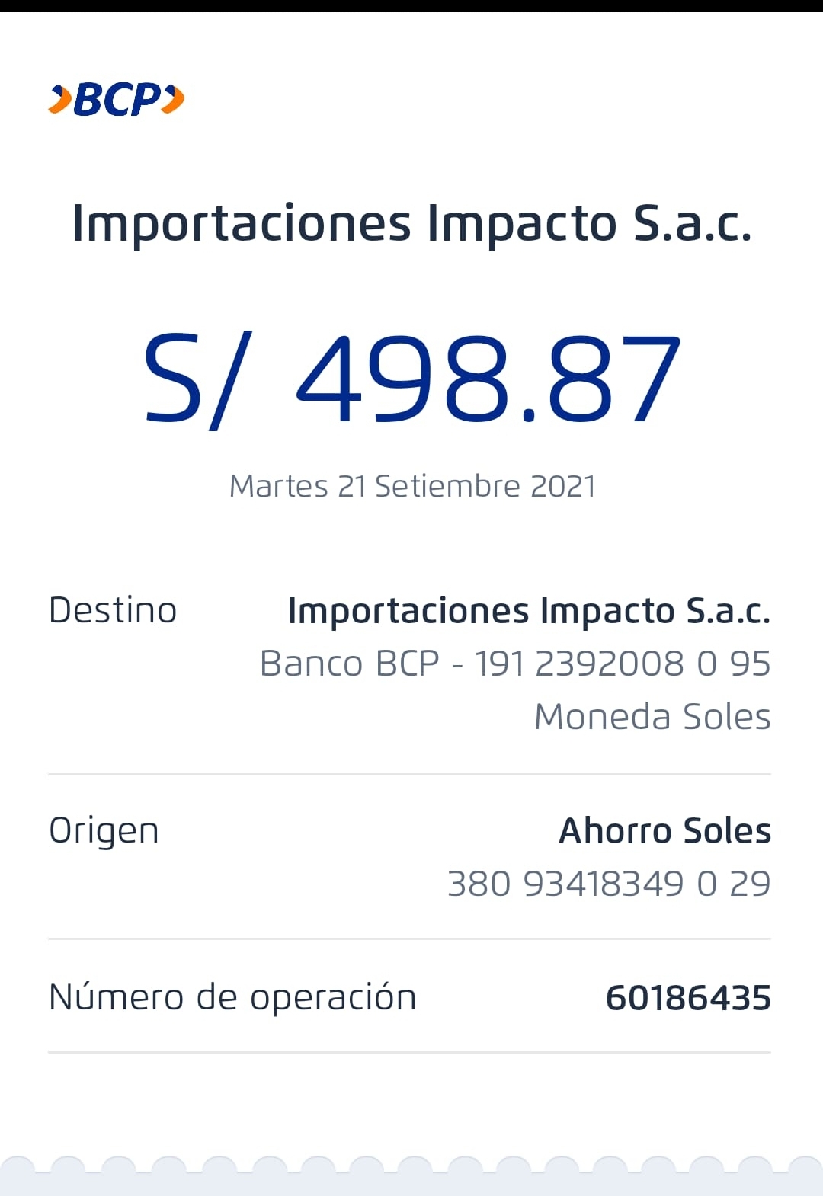Image resolution: width=823 pixels, height=1196 pixels.
Task: Select the Destino label
Action: coord(113,610)
